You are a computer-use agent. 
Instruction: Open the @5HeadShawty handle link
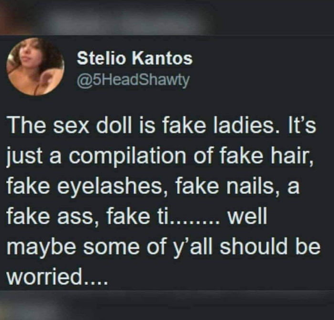pos(133,80)
